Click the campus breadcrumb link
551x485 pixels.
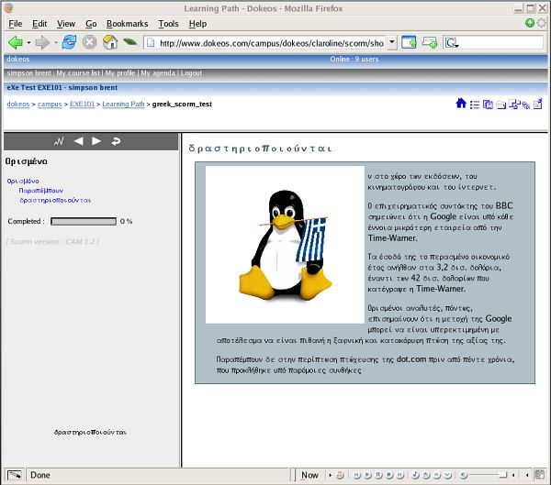pyautogui.click(x=50, y=104)
